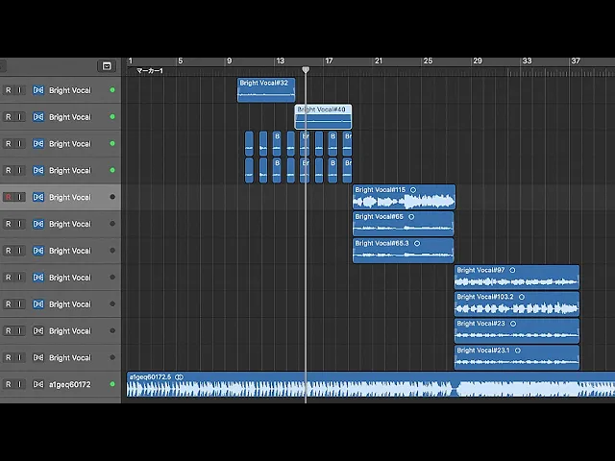Image resolution: width=615 pixels, height=461 pixels.
Task: Click the green status dot on the a1geq60172 track
Action: 112,384
